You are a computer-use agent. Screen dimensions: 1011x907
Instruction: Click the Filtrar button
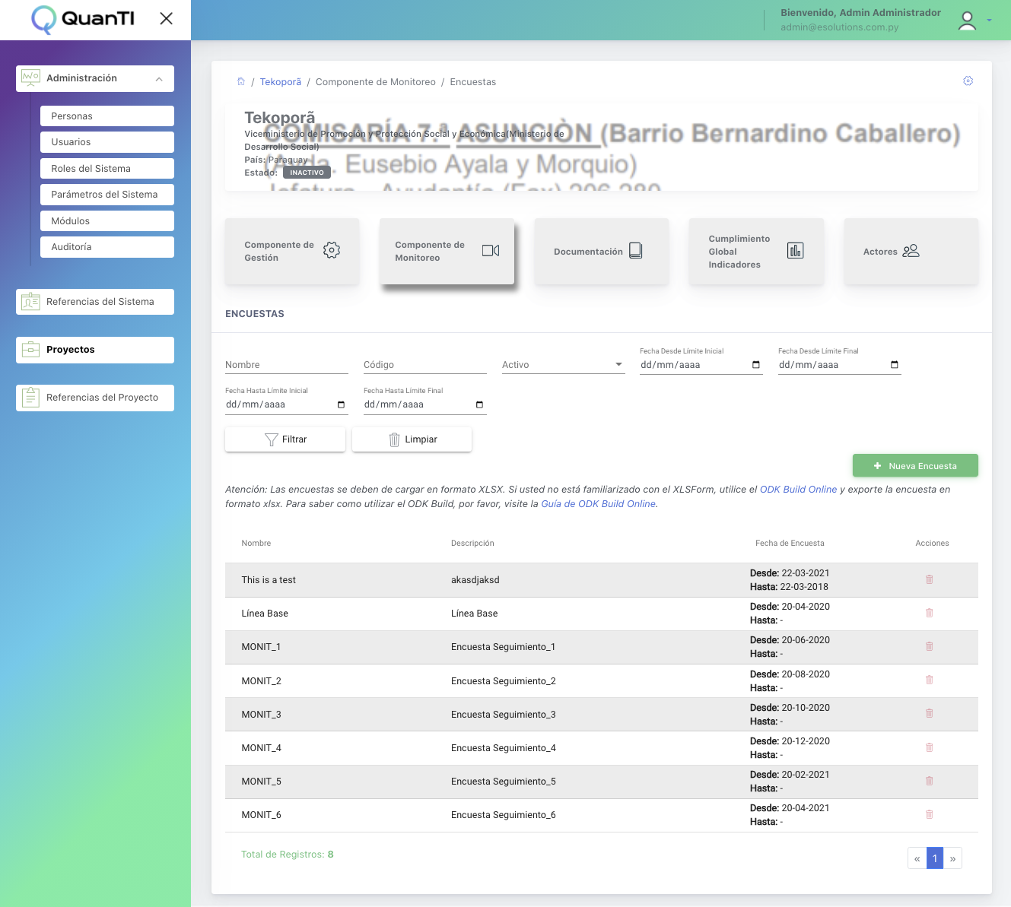click(x=285, y=439)
